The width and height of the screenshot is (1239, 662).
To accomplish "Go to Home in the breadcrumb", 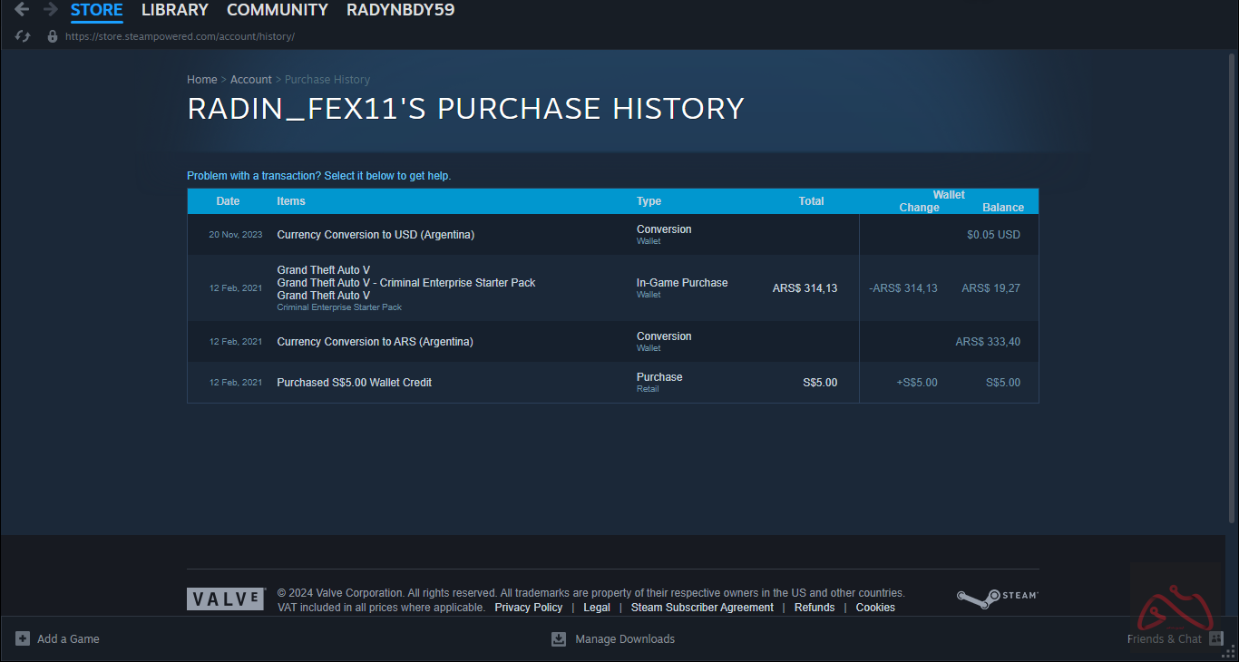I will coord(201,80).
